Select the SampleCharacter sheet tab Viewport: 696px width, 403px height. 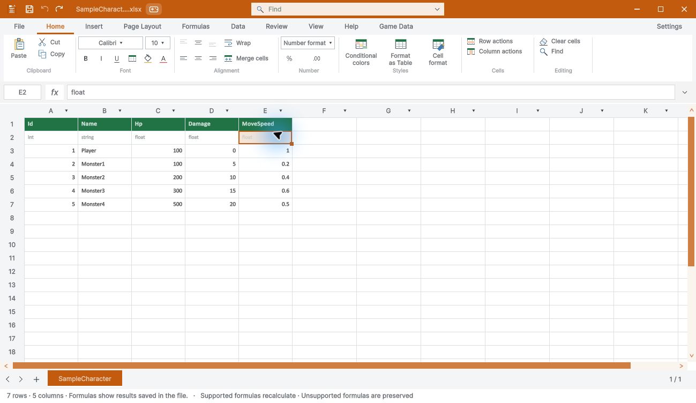tap(85, 378)
